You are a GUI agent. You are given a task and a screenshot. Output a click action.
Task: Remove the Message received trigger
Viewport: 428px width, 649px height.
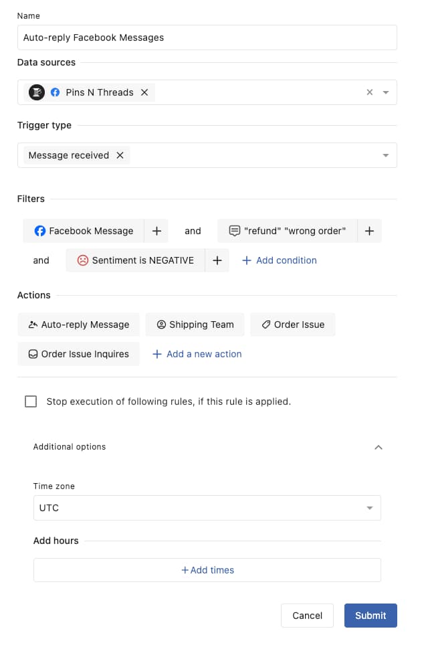[x=120, y=155]
